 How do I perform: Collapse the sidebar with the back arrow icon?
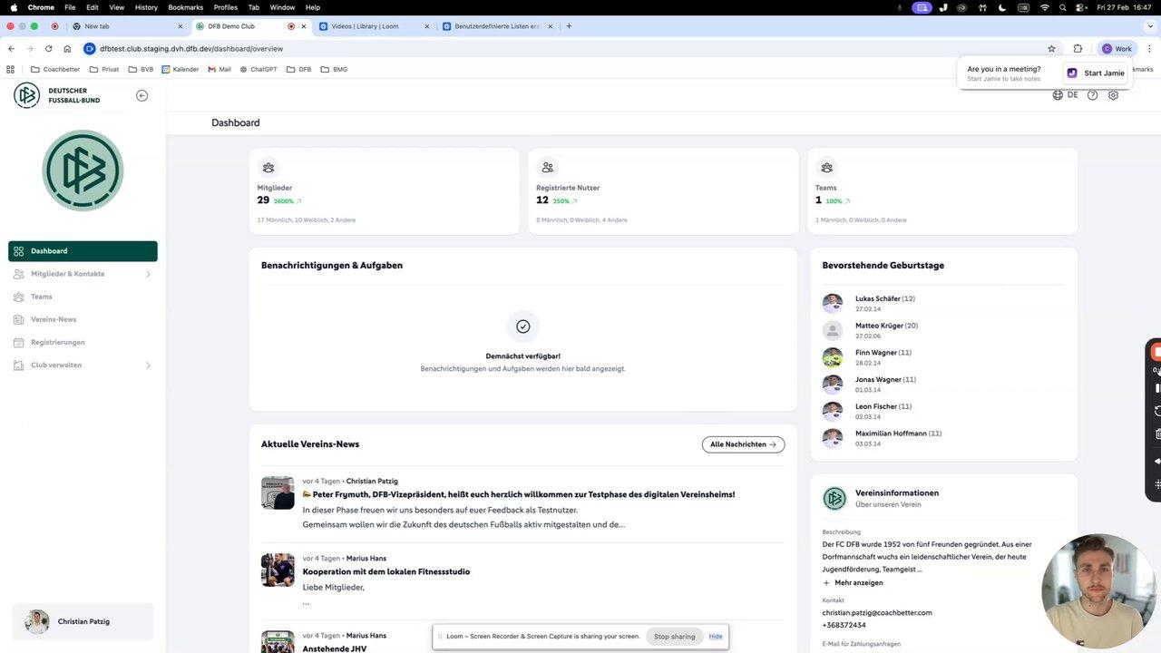click(141, 95)
